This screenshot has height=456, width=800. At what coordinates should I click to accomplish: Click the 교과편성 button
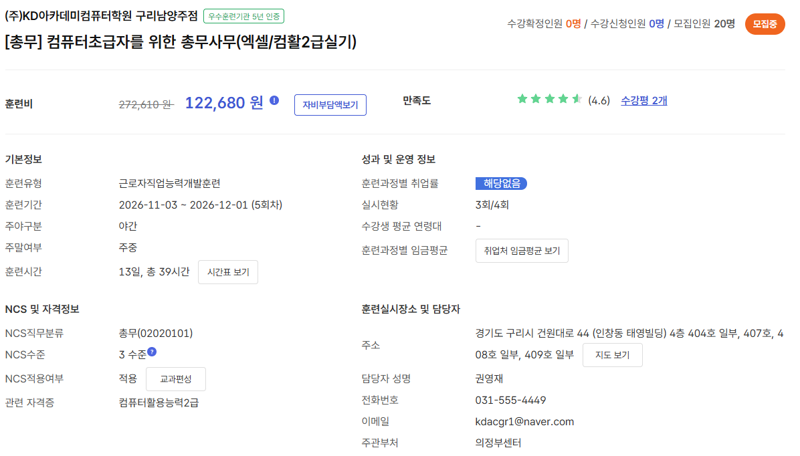coord(176,379)
